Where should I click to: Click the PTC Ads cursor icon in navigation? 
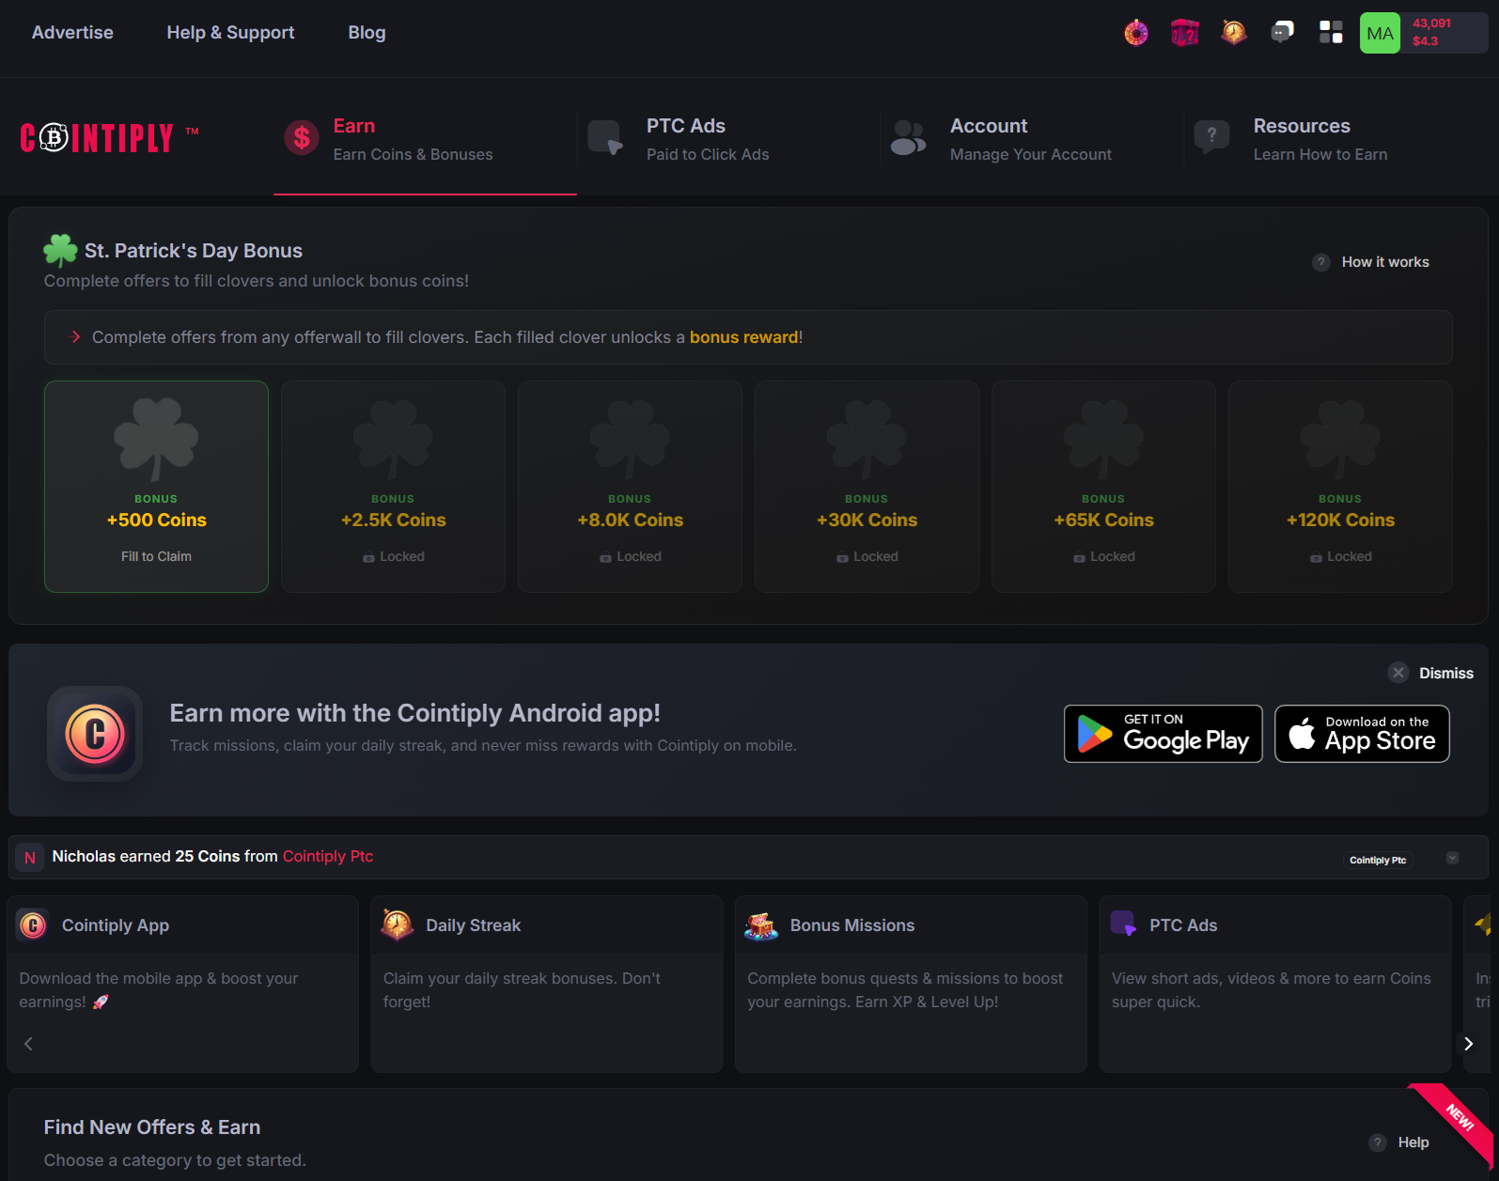(605, 138)
